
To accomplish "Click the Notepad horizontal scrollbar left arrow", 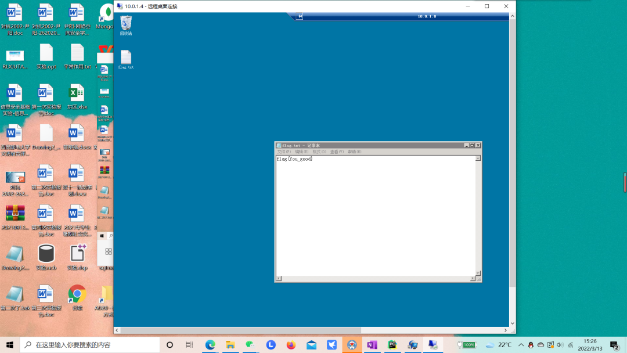I will coord(279,279).
